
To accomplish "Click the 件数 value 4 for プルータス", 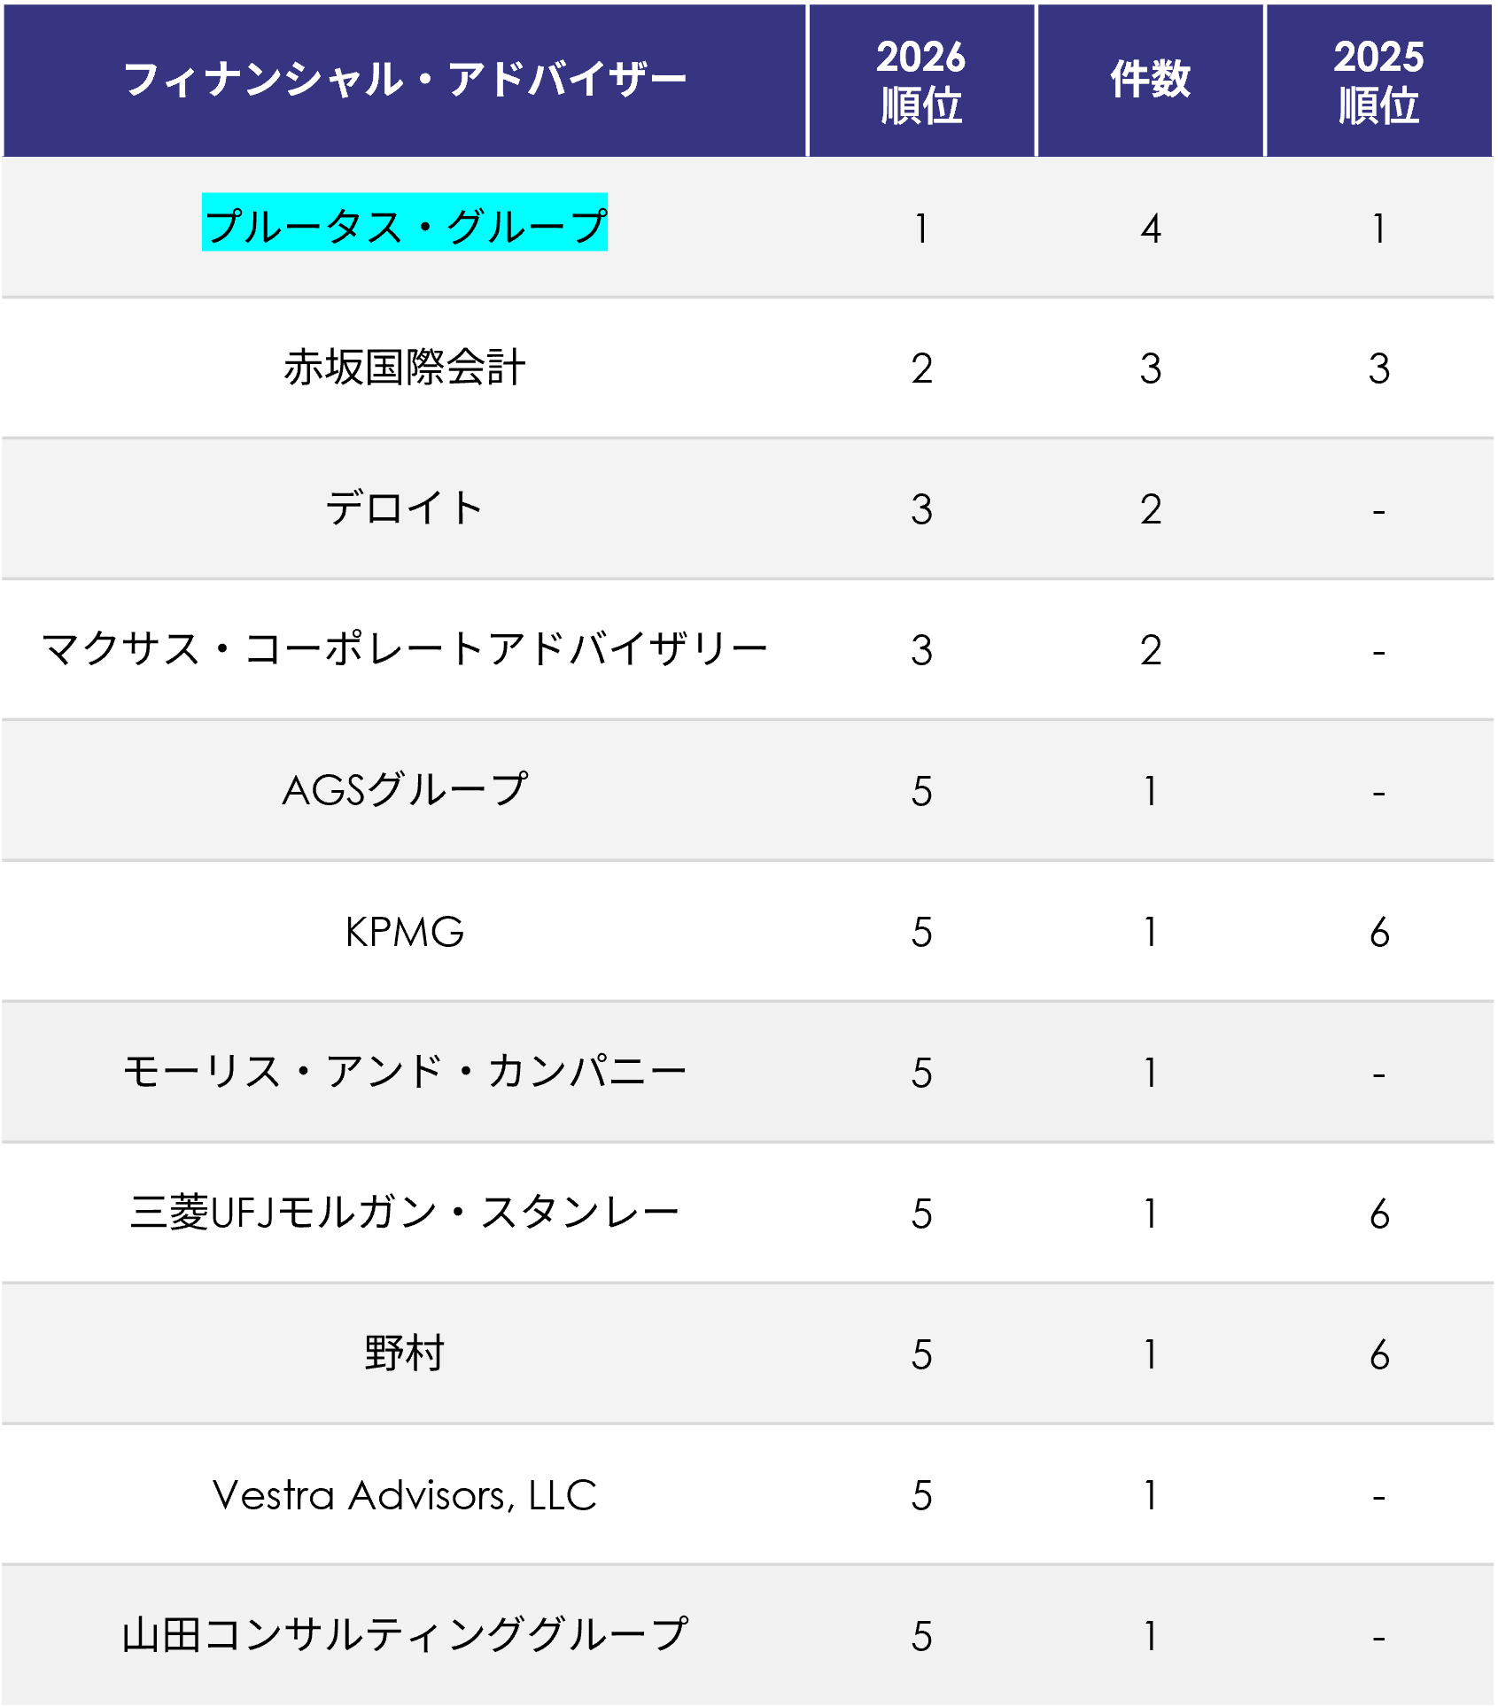I will 1151,229.
